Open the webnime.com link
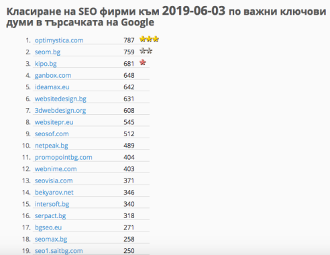This screenshot has width=330, height=255. click(56, 169)
